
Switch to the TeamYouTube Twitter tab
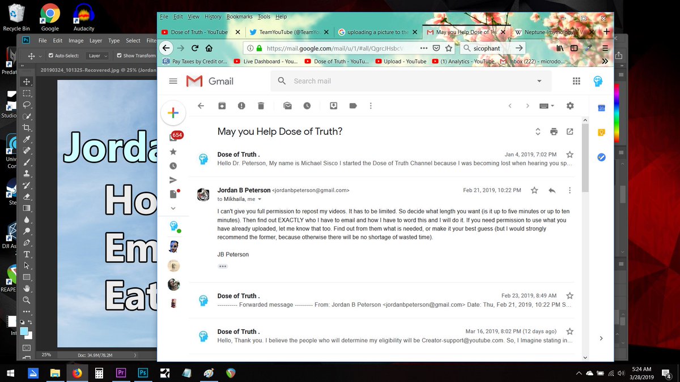(x=288, y=32)
